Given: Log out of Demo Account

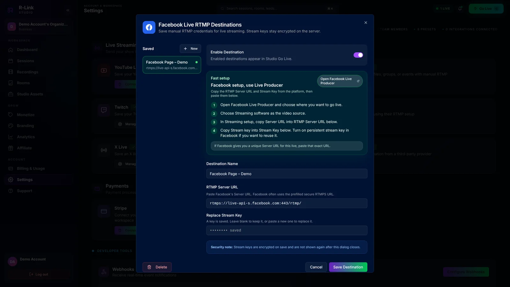Looking at the screenshot, I should [39, 274].
